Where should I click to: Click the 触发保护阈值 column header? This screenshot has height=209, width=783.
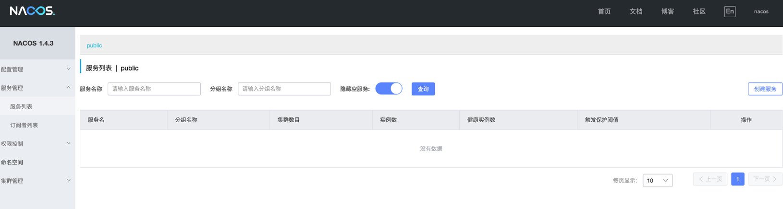point(644,120)
